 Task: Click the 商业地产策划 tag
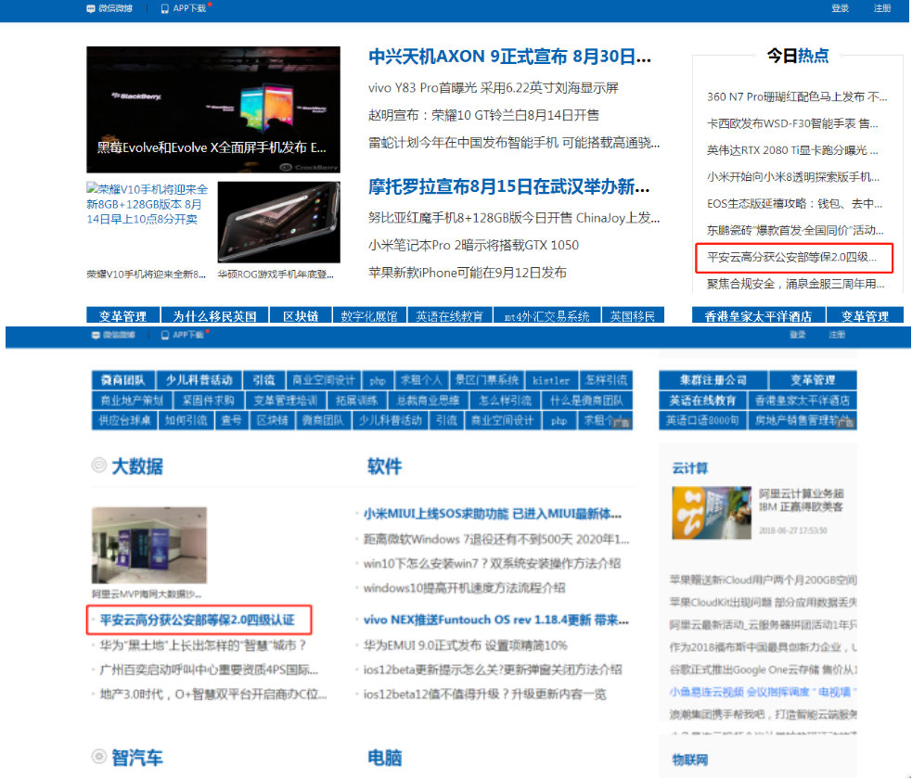132,401
